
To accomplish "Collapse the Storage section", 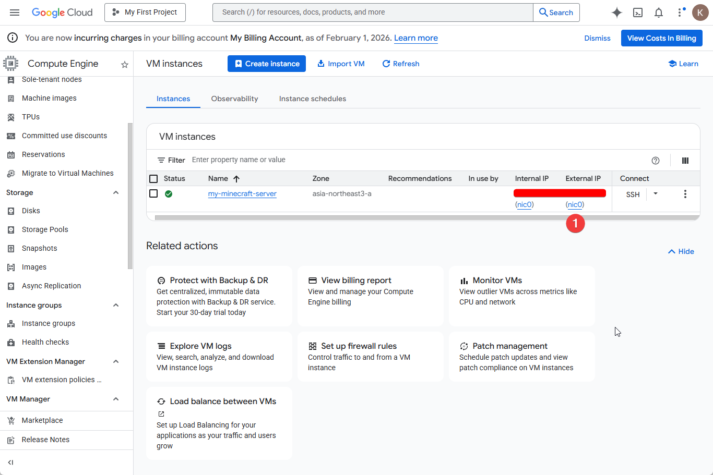I will click(x=116, y=192).
